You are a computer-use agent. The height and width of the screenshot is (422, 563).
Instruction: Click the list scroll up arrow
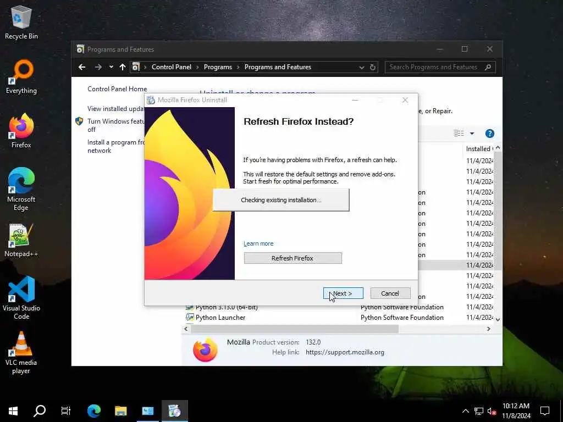coord(498,148)
